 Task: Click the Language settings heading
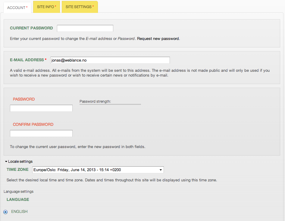[19, 192]
